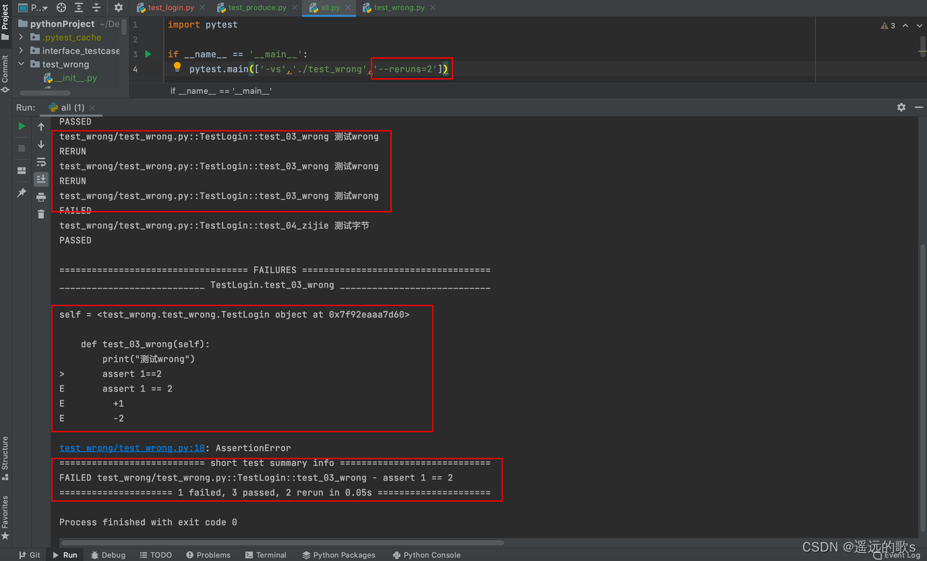Viewport: 927px width, 561px height.
Task: Open the Debug tool window
Action: click(109, 554)
